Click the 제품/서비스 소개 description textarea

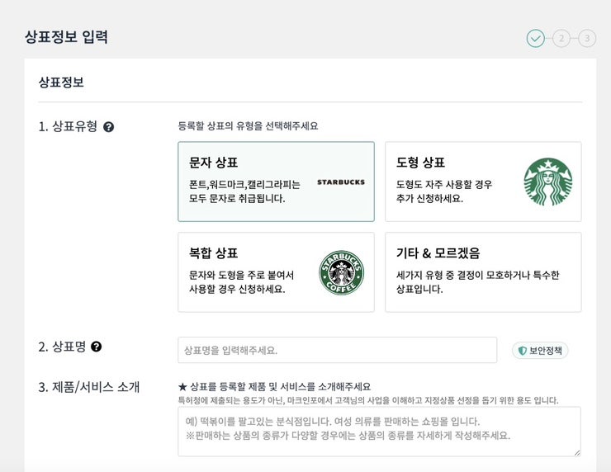[379, 431]
